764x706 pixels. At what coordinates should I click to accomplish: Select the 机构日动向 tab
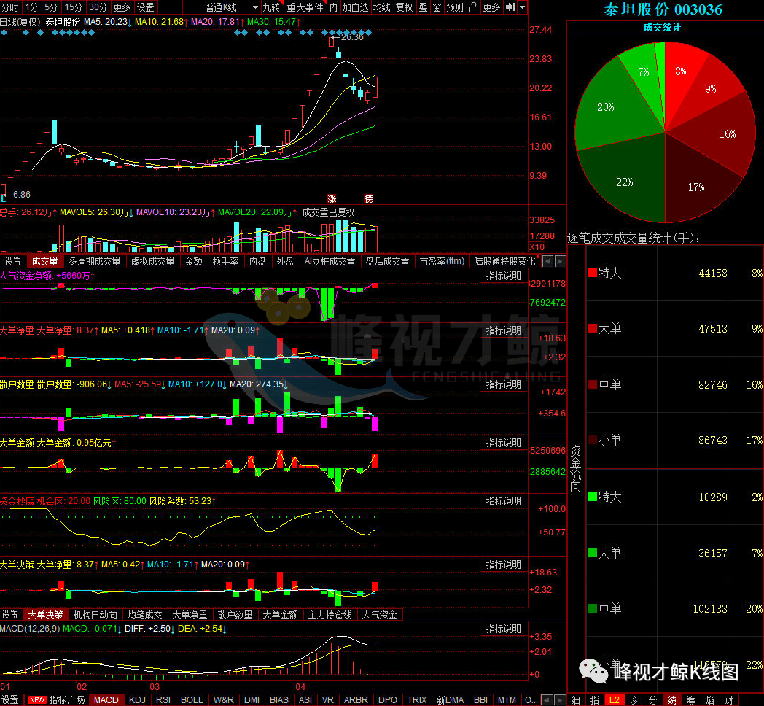click(x=95, y=615)
